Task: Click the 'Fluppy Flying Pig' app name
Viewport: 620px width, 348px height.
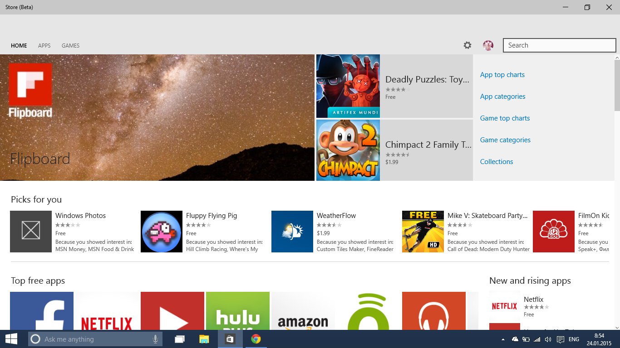Action: [x=212, y=216]
